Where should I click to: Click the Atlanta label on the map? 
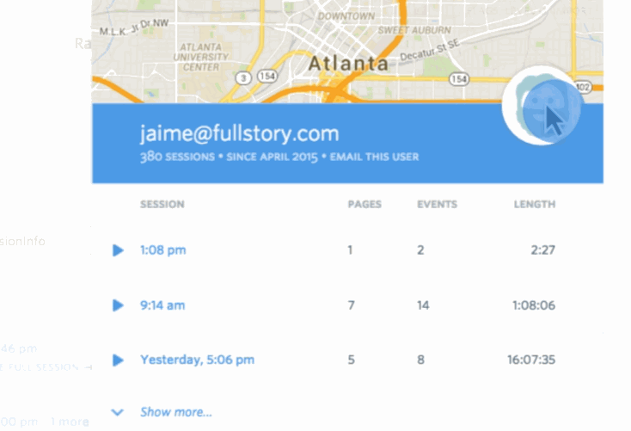[348, 64]
